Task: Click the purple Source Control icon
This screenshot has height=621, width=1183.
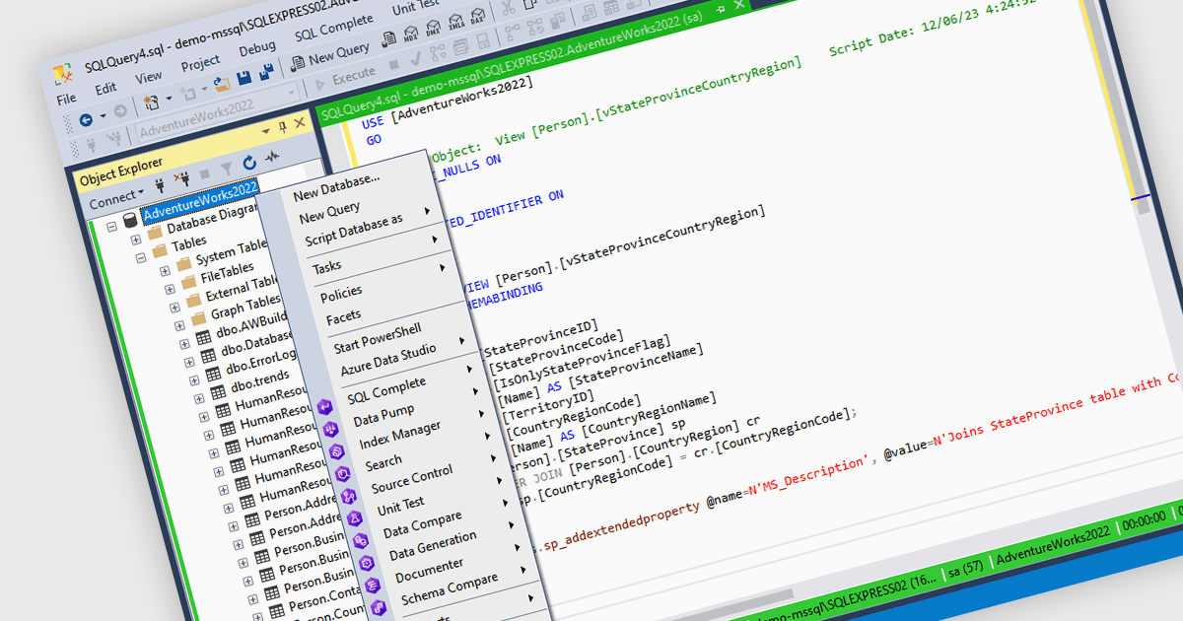Action: (350, 497)
